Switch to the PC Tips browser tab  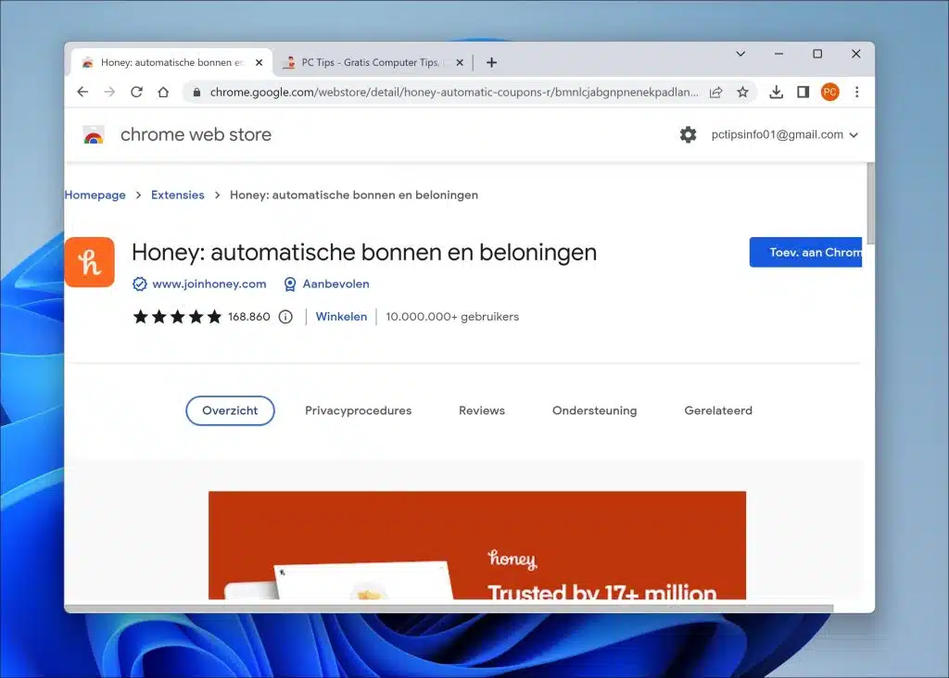coord(373,62)
